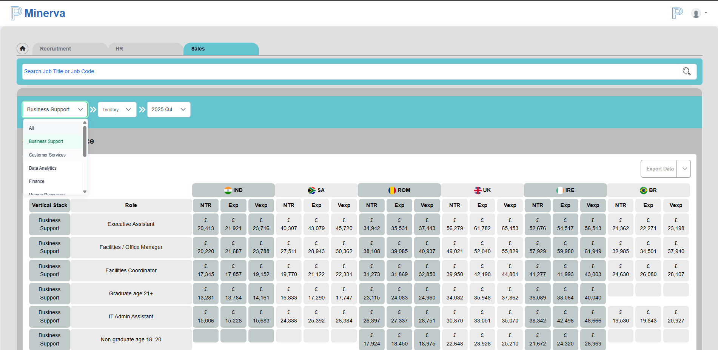This screenshot has width=718, height=350.
Task: Click the Graduate age 21+ role
Action: click(x=131, y=293)
